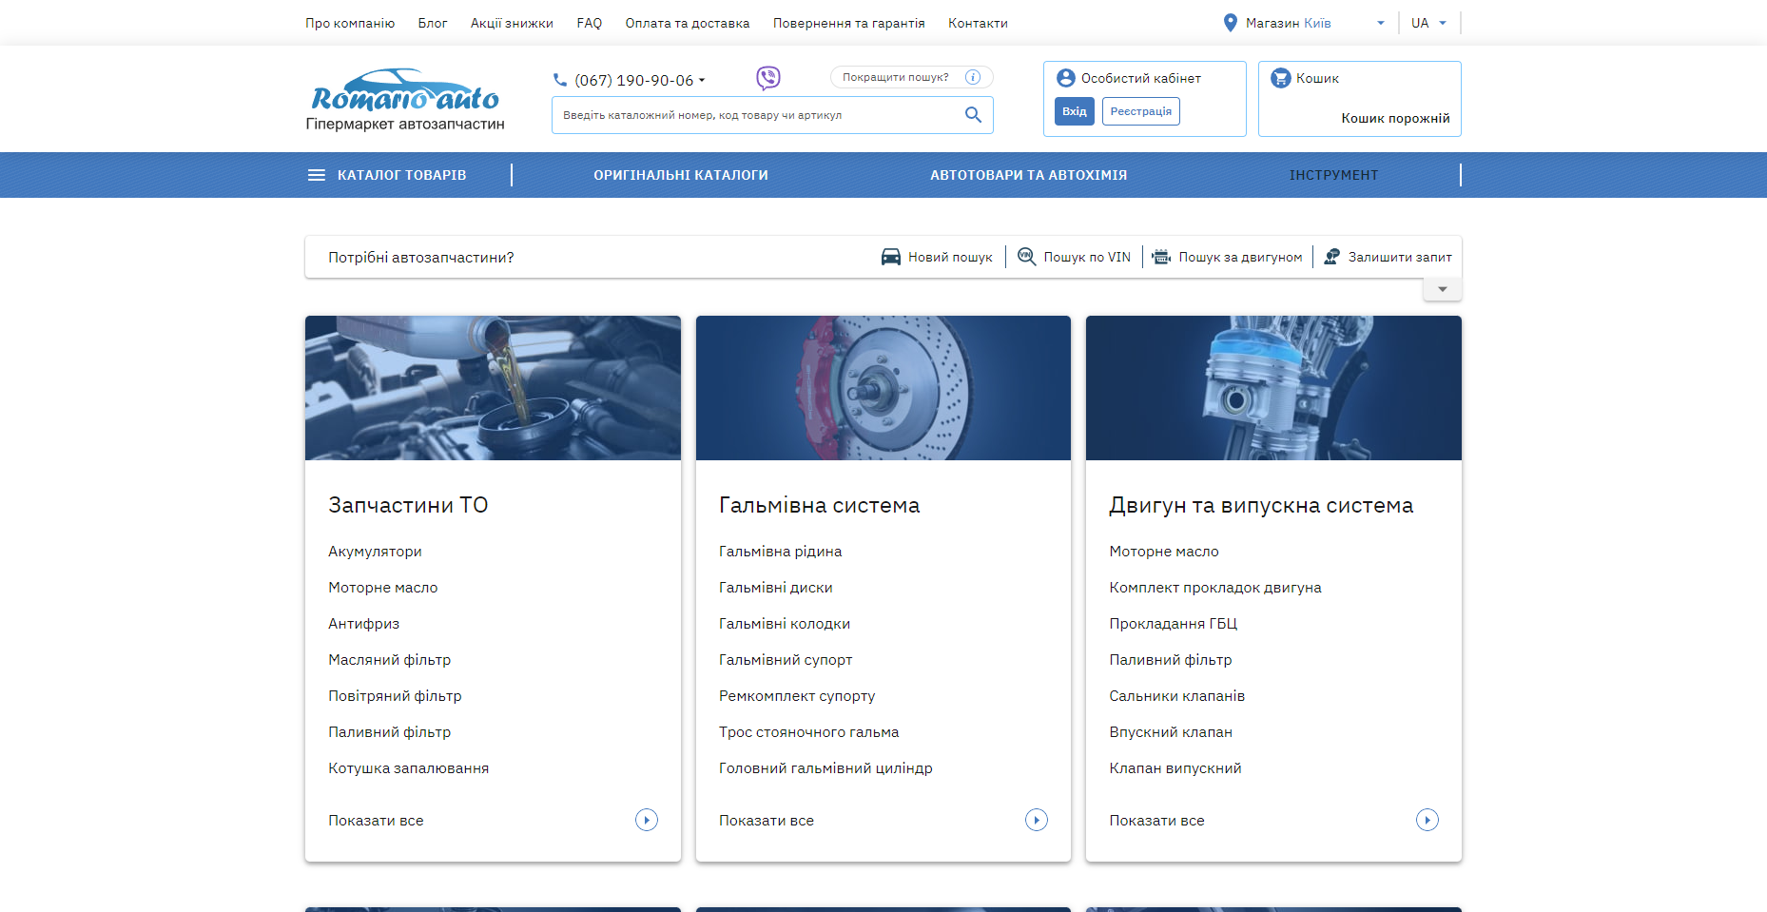Click the location pin icon
The height and width of the screenshot is (912, 1767).
tap(1231, 23)
